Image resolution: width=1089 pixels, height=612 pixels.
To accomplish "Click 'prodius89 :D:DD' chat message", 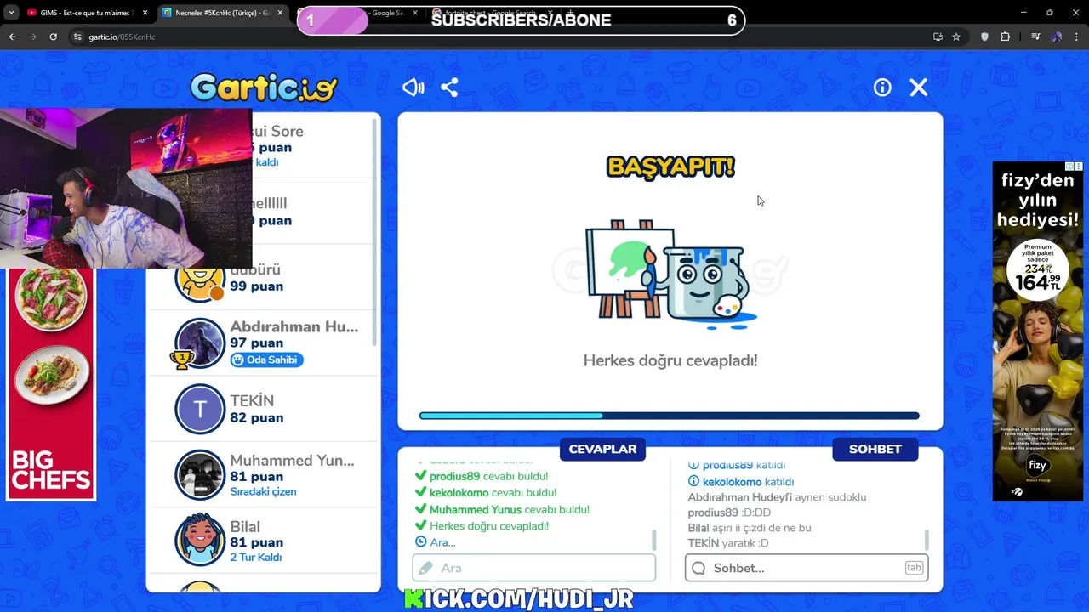I will tap(729, 513).
